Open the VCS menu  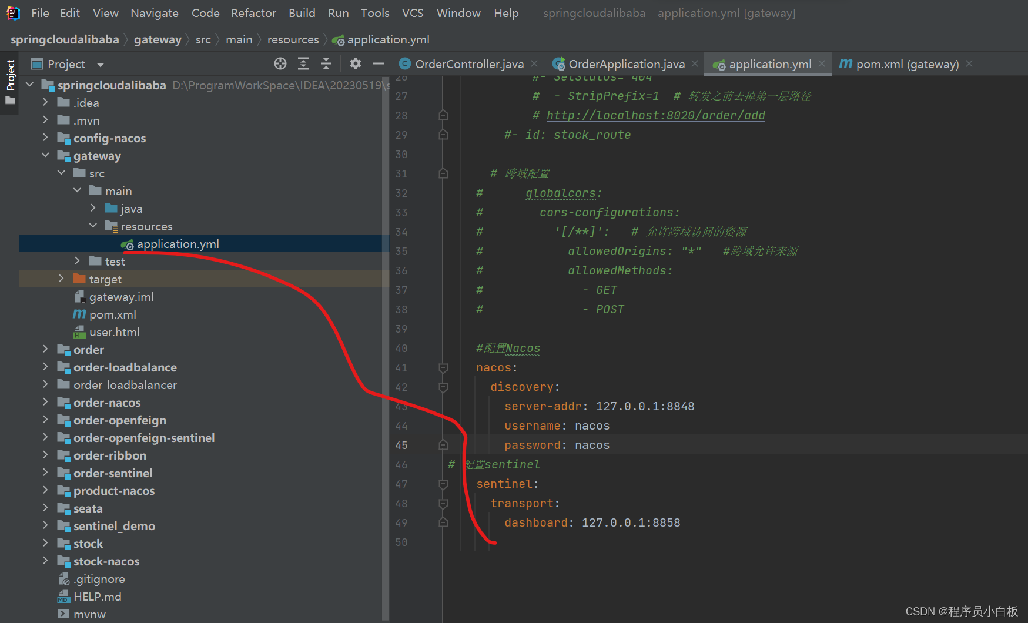click(413, 13)
